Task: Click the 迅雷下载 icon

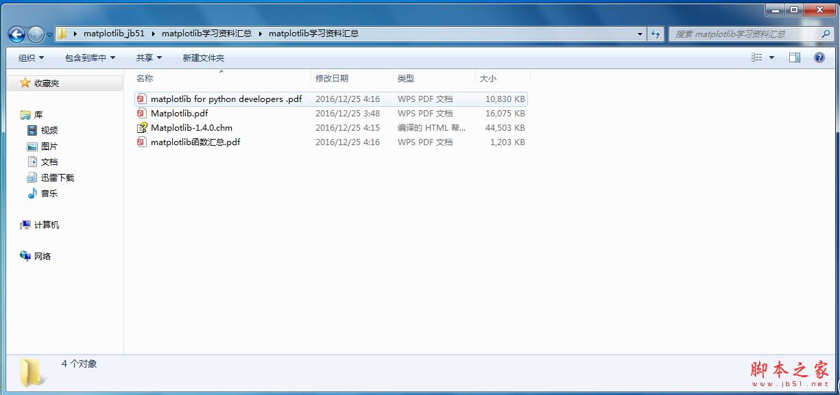Action: click(32, 178)
